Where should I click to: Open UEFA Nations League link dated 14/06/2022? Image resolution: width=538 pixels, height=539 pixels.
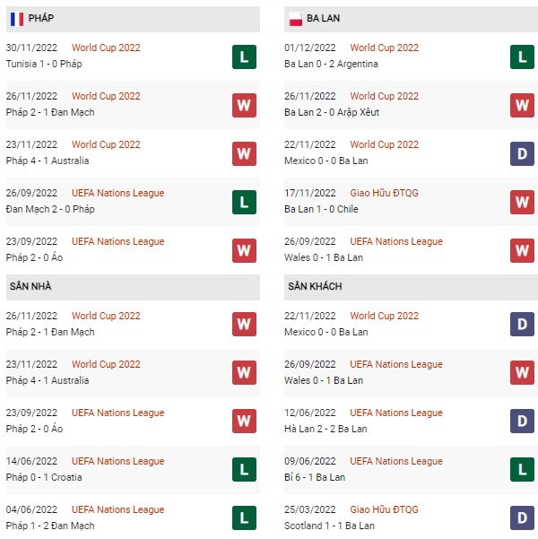click(118, 461)
